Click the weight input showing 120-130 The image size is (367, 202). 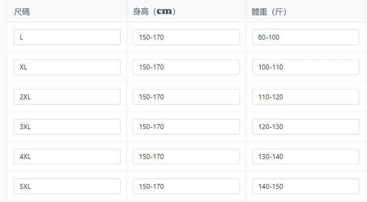305,127
